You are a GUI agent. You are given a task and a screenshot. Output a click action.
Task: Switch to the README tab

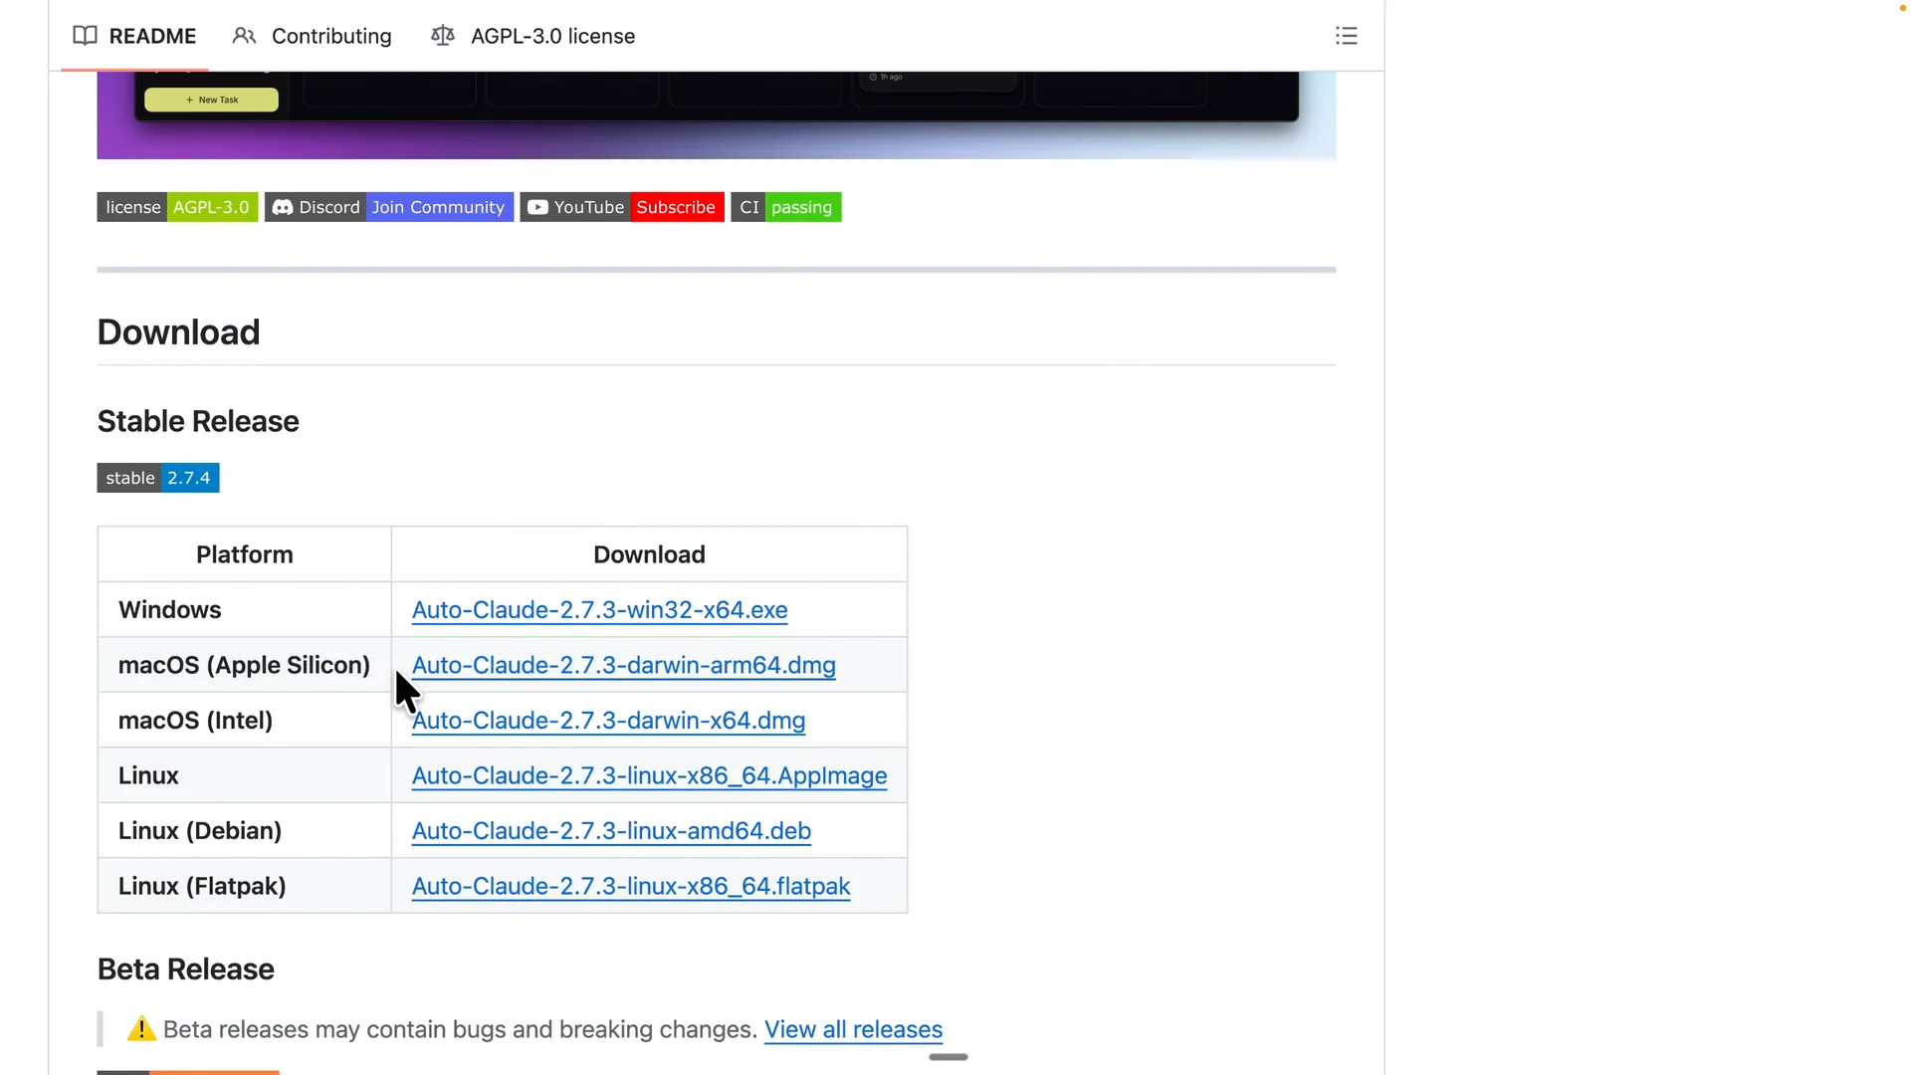134,36
